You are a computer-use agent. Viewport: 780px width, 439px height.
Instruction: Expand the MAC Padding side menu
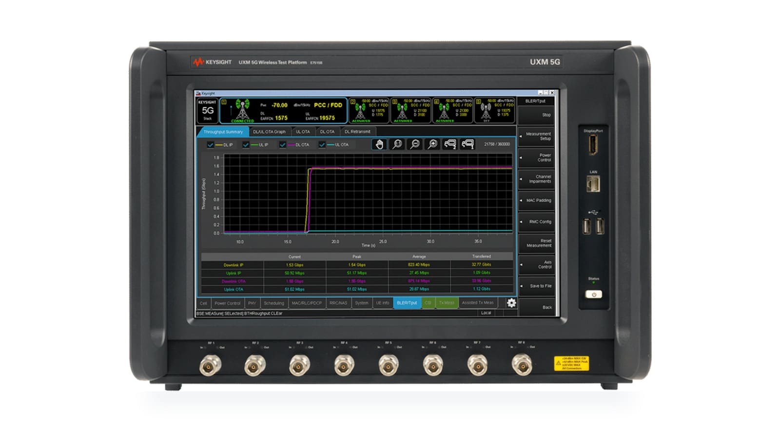click(536, 200)
